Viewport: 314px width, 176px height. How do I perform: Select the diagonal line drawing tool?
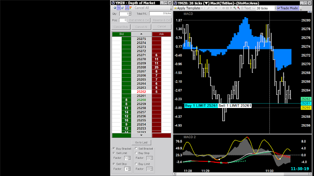pos(212,8)
